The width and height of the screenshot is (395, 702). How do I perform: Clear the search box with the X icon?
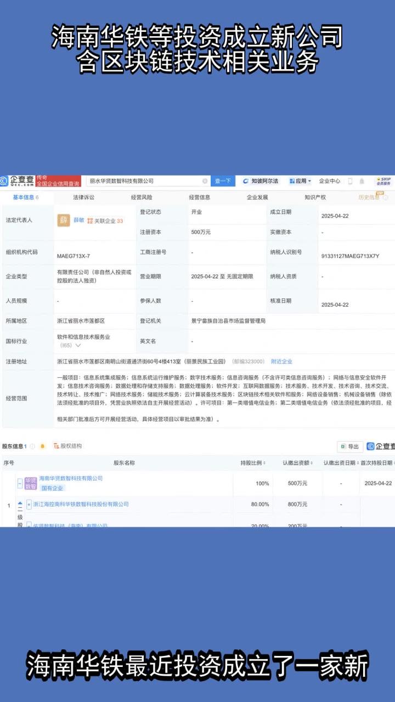(x=205, y=181)
